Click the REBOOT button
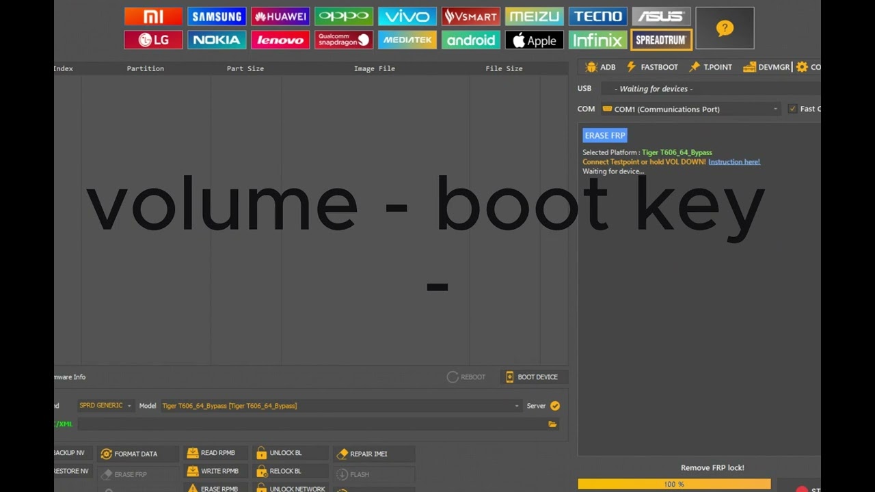875x492 pixels. (x=466, y=377)
